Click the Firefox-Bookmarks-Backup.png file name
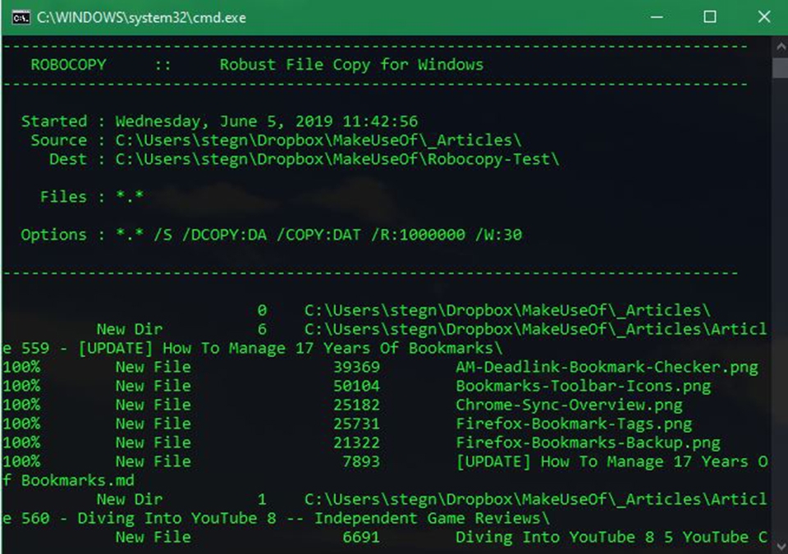788x554 pixels. (x=588, y=442)
